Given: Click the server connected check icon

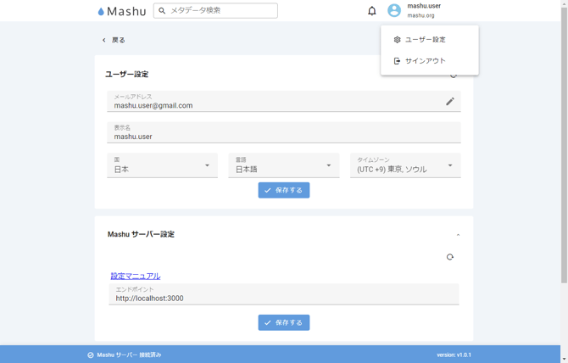Looking at the screenshot, I should 91,355.
